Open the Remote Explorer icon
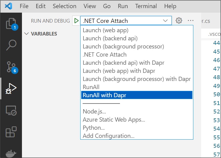Image resolution: width=221 pixels, height=158 pixels. click(x=11, y=110)
